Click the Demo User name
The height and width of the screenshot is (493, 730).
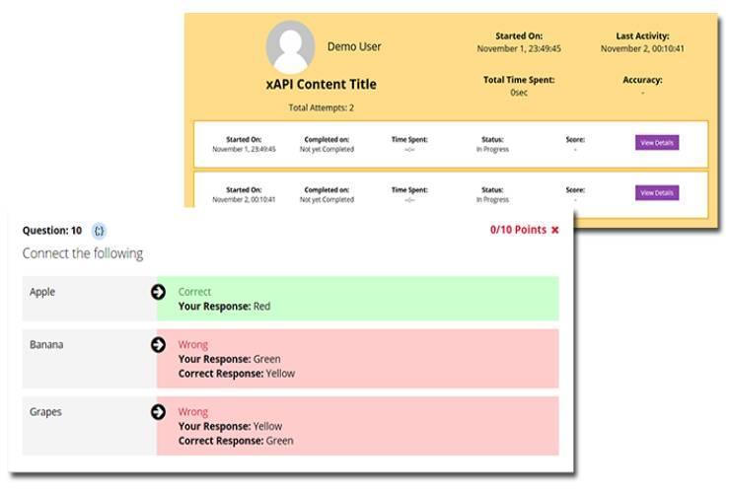point(354,46)
